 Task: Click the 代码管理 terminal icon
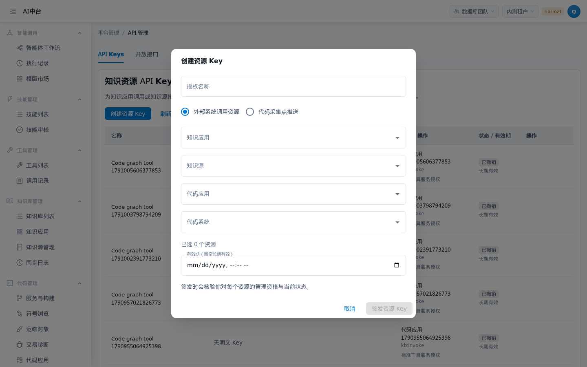coord(10,283)
